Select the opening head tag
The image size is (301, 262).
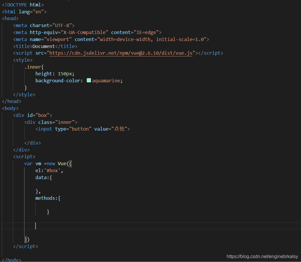click(10, 18)
